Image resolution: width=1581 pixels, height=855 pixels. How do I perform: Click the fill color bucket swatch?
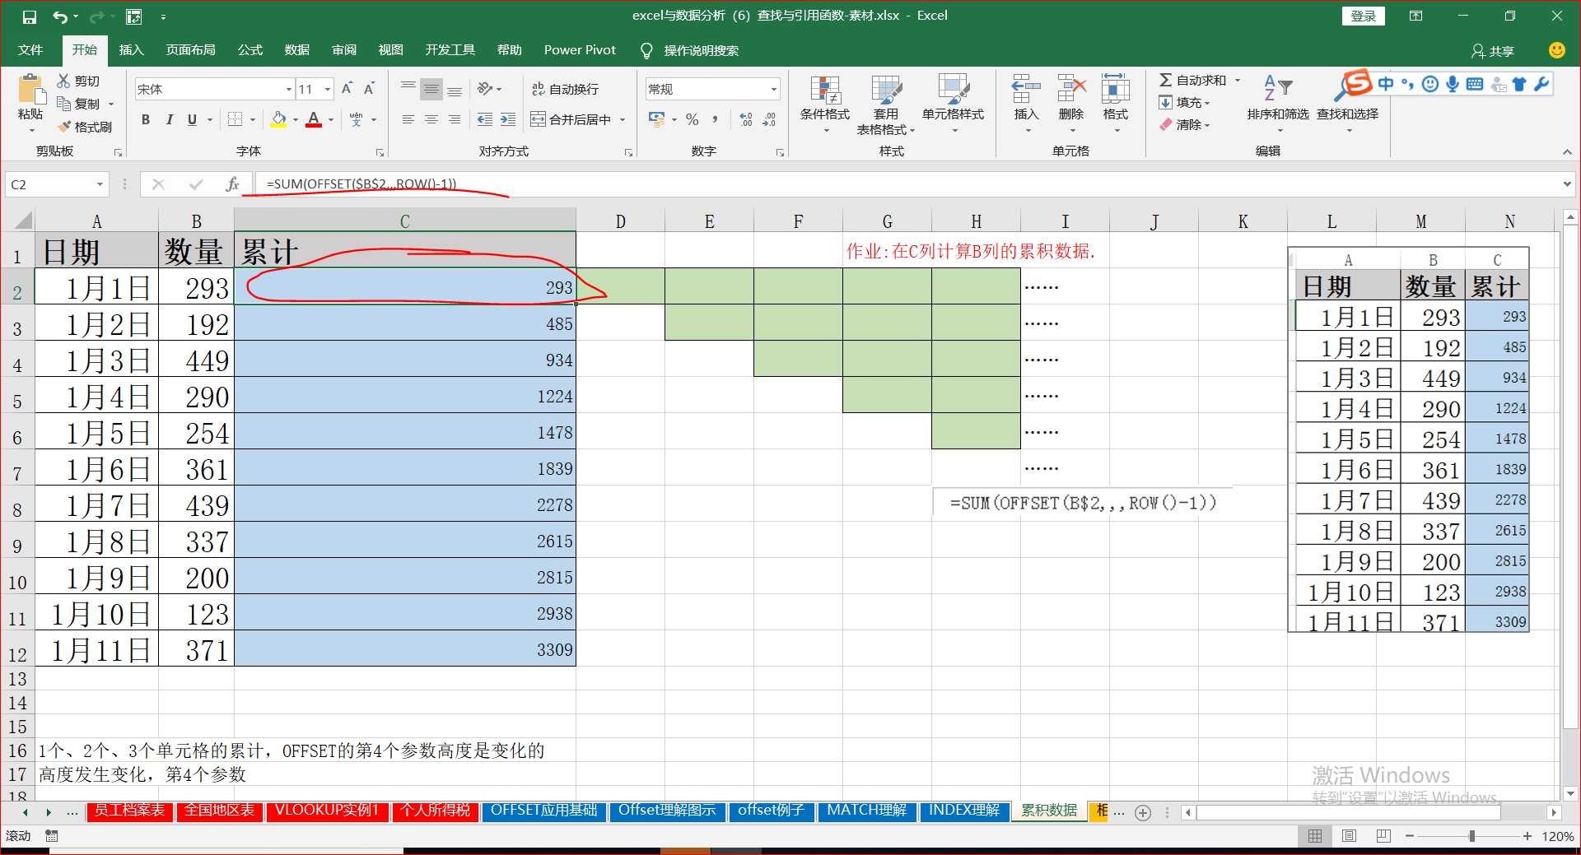tap(278, 120)
